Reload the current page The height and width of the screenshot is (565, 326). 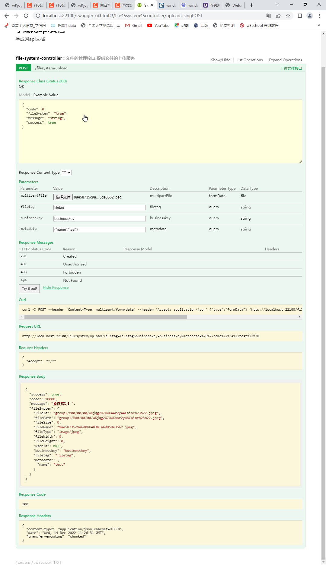(26, 16)
